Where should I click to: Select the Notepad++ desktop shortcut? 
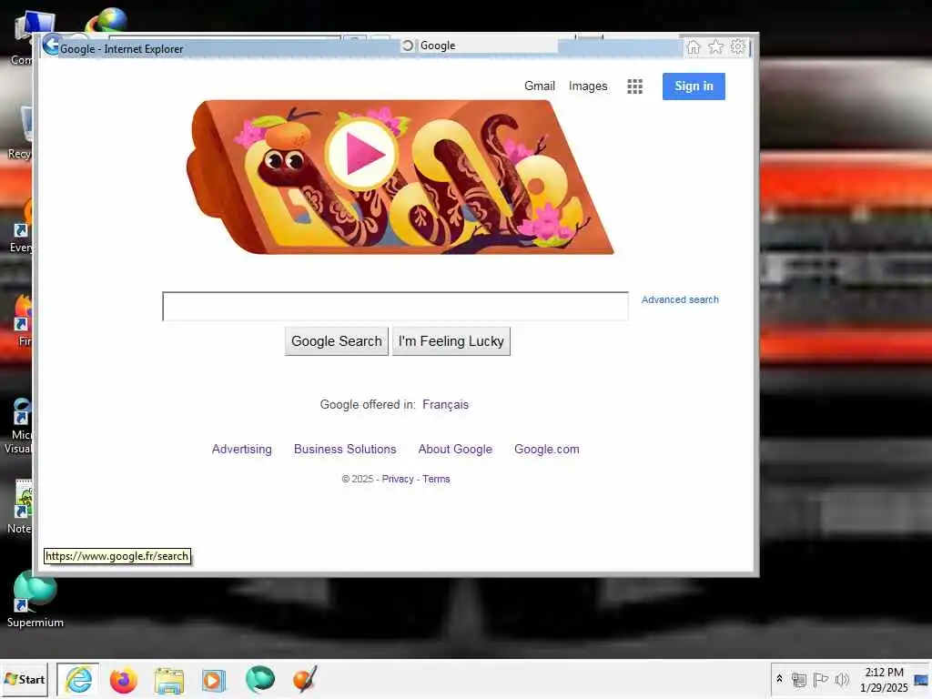click(x=20, y=506)
